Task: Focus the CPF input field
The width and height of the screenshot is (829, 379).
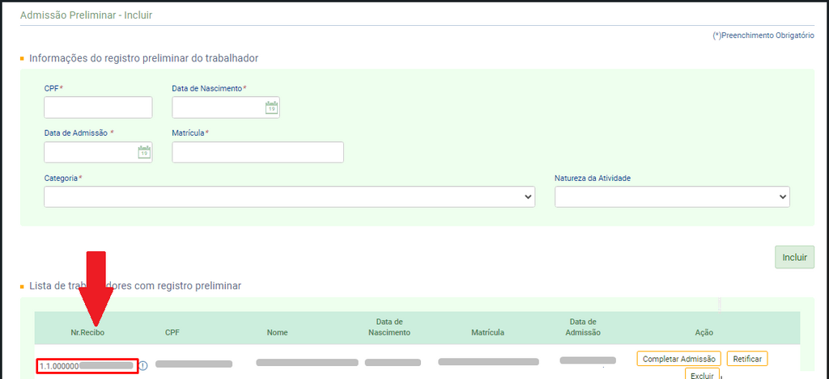Action: [x=98, y=107]
